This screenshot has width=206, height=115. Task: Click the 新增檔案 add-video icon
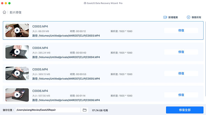(165, 17)
